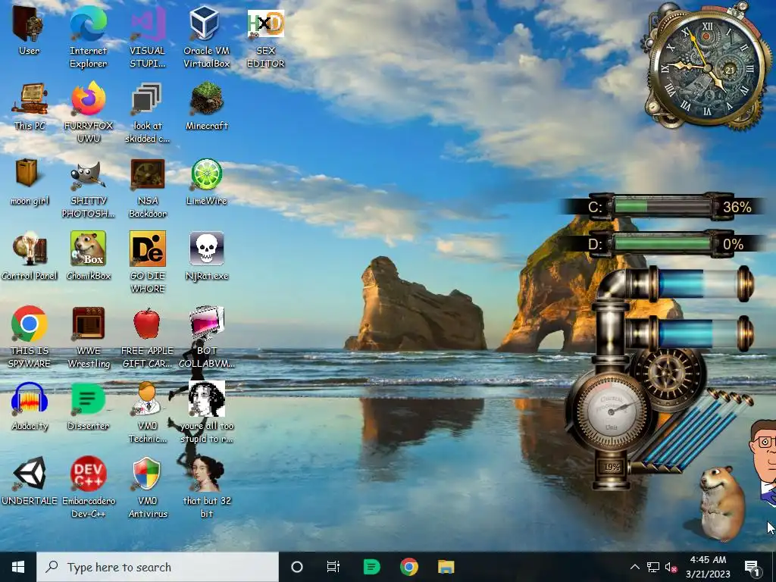The height and width of the screenshot is (582, 776).
Task: Select the youre all too stupid icon
Action: (x=206, y=413)
